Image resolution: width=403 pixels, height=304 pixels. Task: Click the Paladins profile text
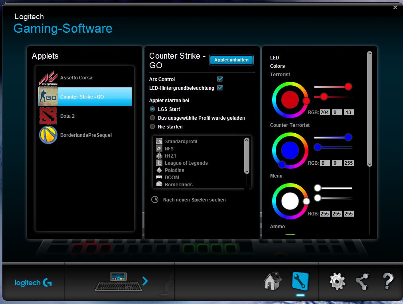174,170
